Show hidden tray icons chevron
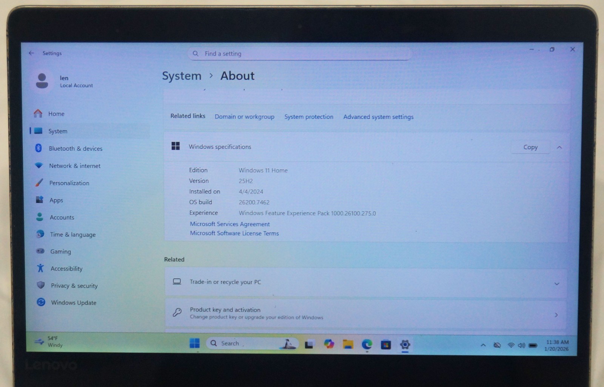The height and width of the screenshot is (387, 604). click(483, 345)
